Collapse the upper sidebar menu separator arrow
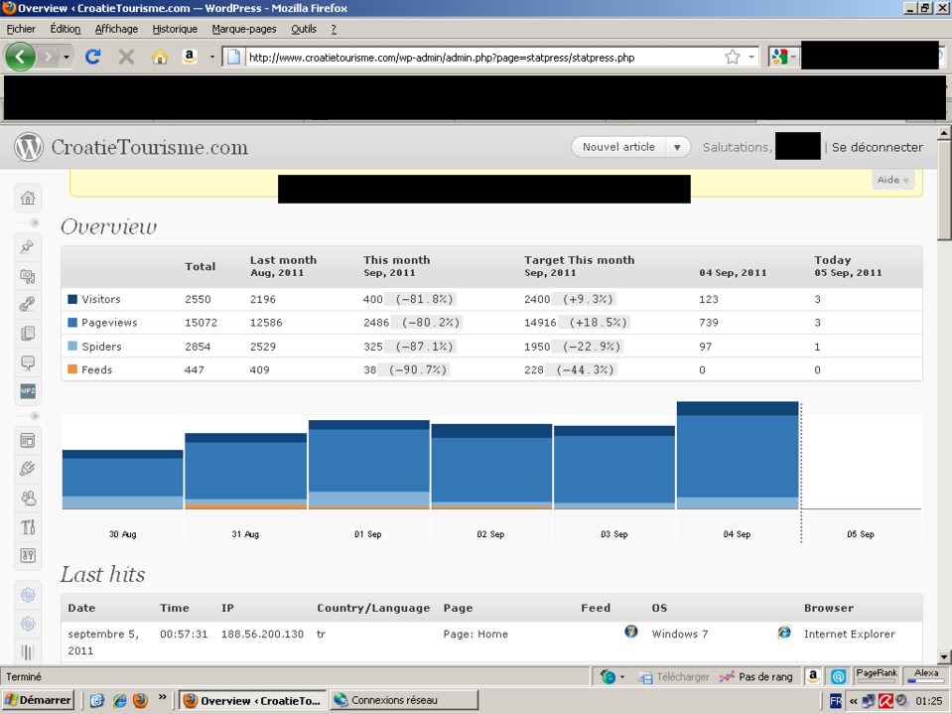This screenshot has width=952, height=714. pos(35,222)
